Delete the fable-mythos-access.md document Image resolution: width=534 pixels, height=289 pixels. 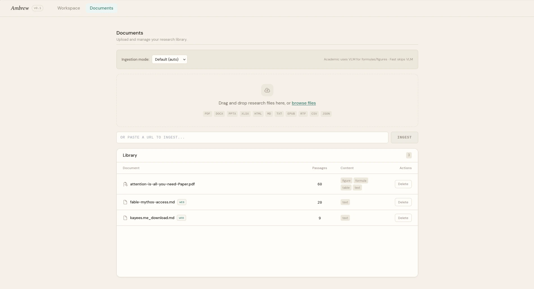[x=403, y=202]
